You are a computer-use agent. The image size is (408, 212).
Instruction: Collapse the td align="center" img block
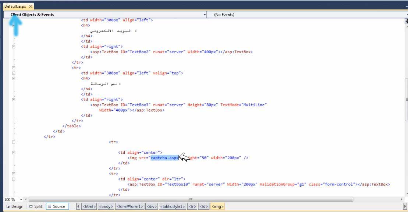[x=14, y=152]
